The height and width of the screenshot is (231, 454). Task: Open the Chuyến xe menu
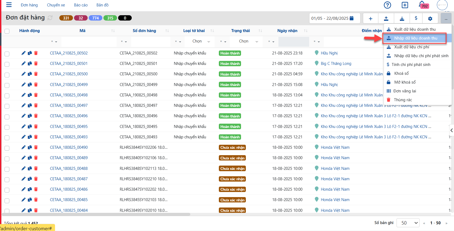click(x=56, y=5)
